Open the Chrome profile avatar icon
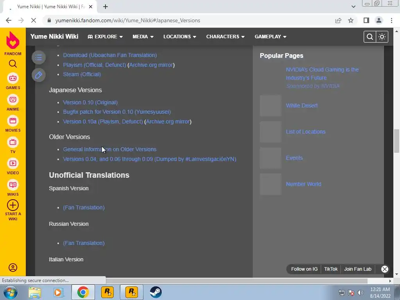 pos(379,20)
